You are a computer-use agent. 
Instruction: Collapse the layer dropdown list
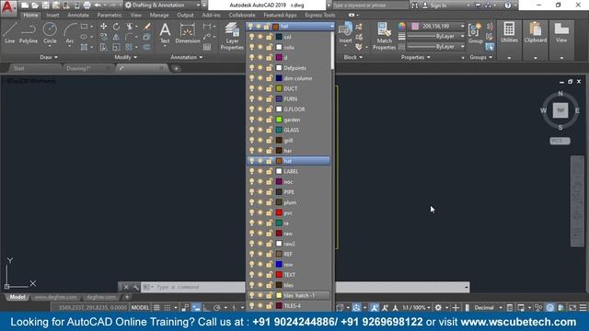pyautogui.click(x=332, y=27)
